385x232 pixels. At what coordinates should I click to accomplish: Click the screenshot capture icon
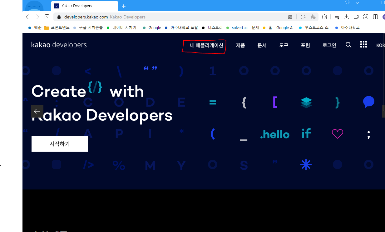(x=366, y=17)
